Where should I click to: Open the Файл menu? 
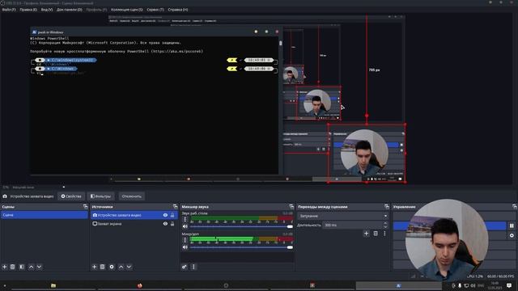[9, 10]
